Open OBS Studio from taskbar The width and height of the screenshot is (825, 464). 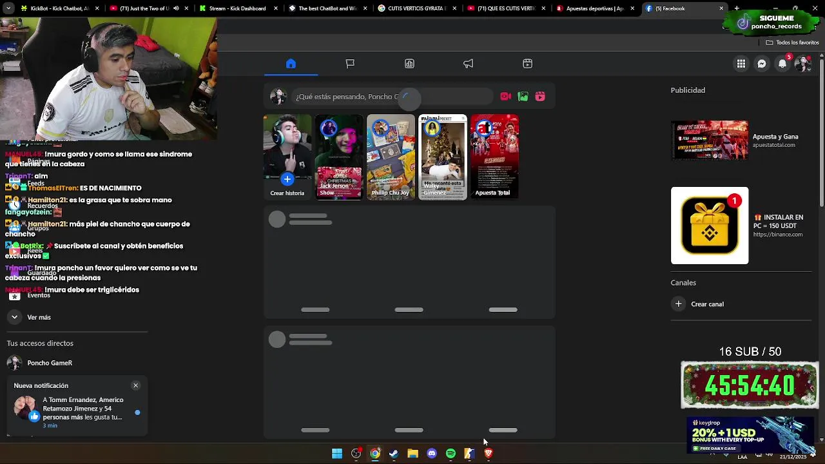(356, 454)
